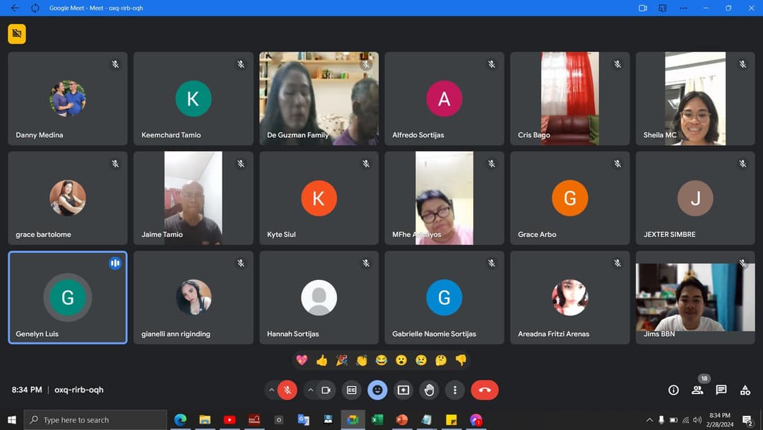
Task: Select Danny Medina participant tile
Action: tap(68, 98)
